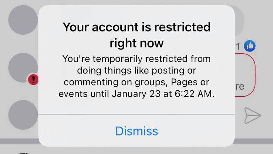Viewport: 273px width, 154px height.
Task: Click the "Your account is restricted" heading
Action: click(x=136, y=27)
